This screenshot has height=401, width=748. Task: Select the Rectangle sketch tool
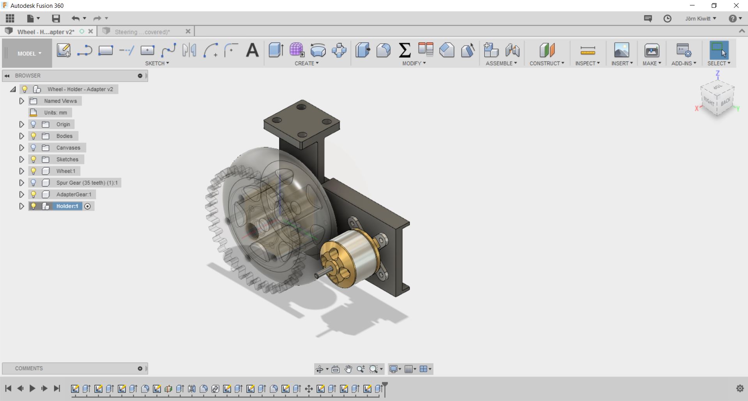106,50
